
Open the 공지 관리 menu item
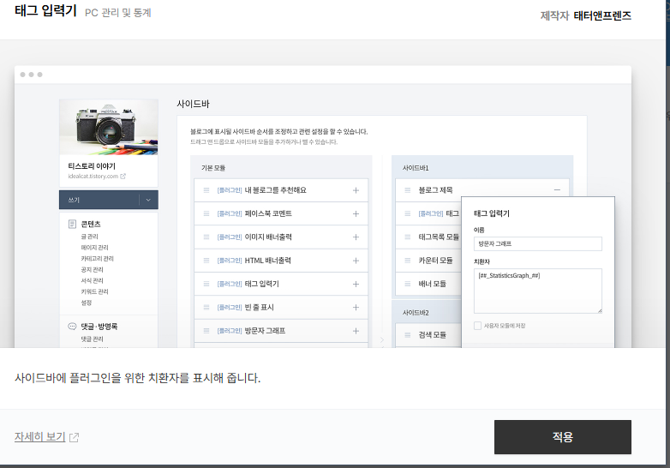pos(92,270)
